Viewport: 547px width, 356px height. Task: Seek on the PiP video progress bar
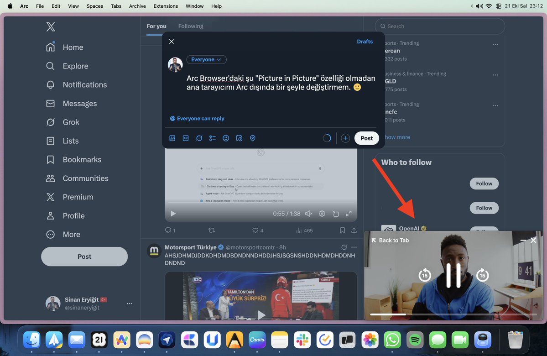click(x=453, y=314)
